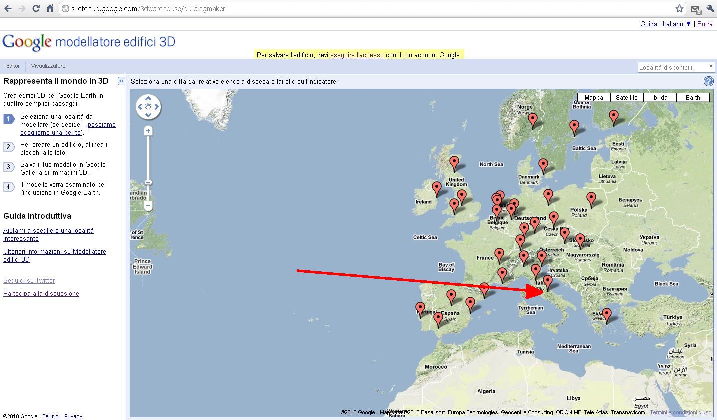Open the browser wrench settings menu
717x420 pixels.
click(x=710, y=8)
